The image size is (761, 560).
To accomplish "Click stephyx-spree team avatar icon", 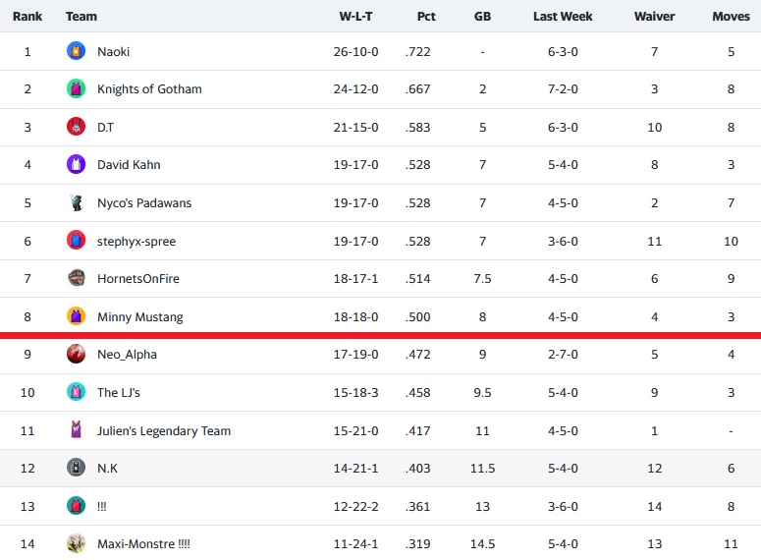I will tap(76, 241).
